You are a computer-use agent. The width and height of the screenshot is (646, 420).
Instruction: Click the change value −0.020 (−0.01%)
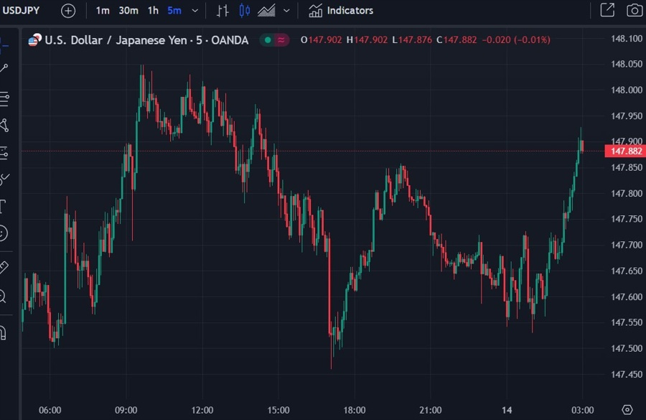pyautogui.click(x=516, y=40)
